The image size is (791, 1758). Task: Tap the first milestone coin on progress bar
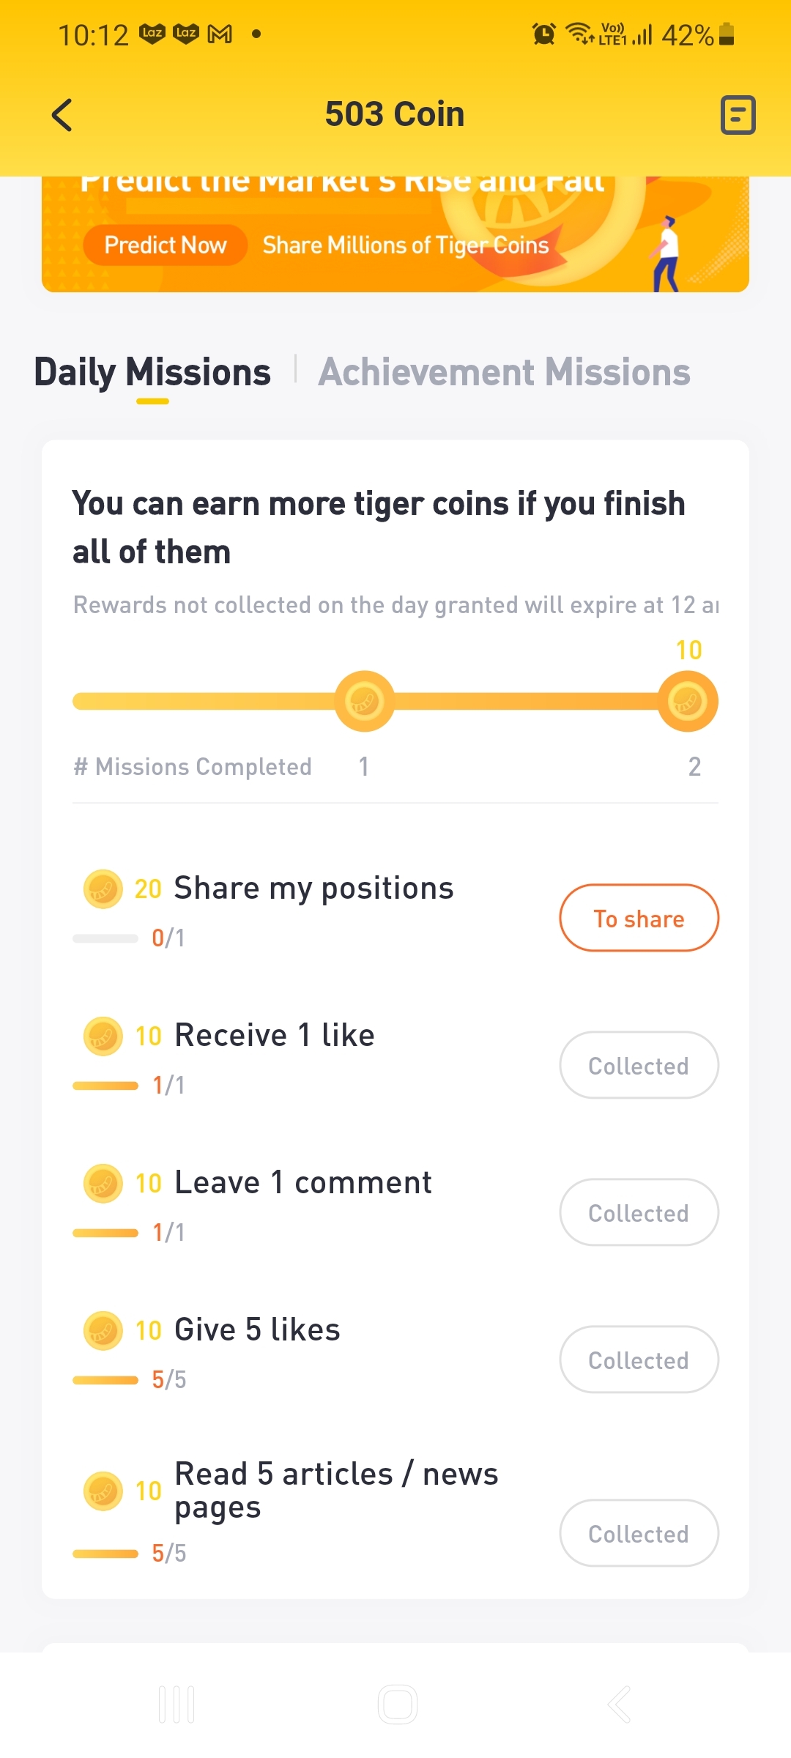click(x=364, y=701)
